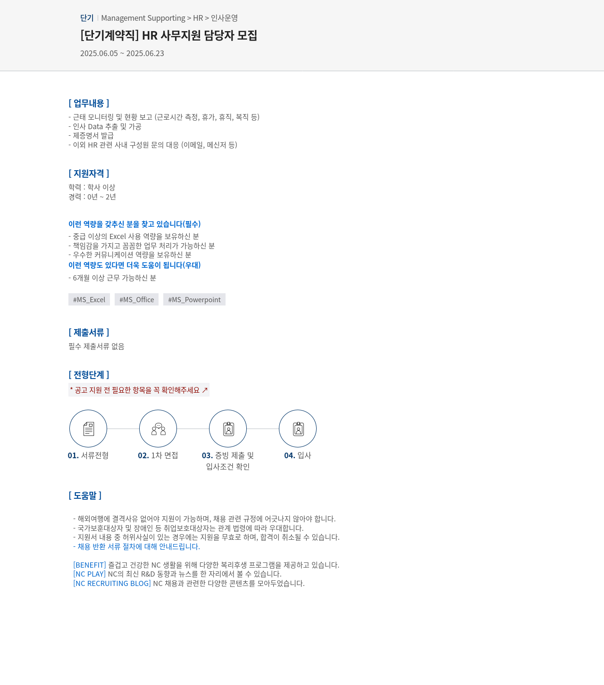The height and width of the screenshot is (685, 604).
Task: Select the #MS_Excel tag
Action: point(89,299)
